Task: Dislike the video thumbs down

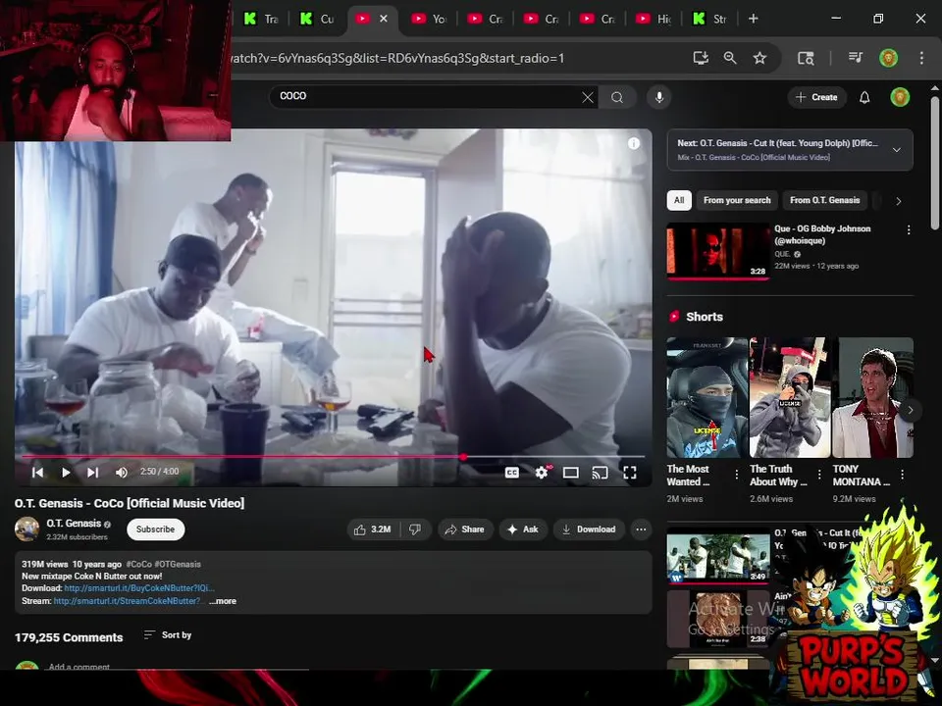Action: [415, 529]
